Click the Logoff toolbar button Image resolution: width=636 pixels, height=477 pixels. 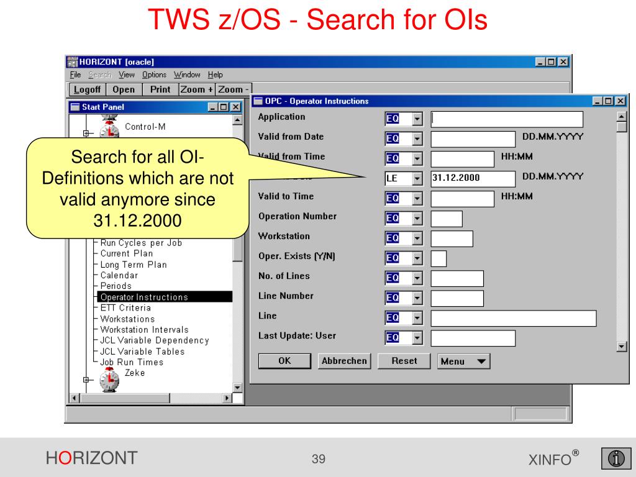(88, 89)
